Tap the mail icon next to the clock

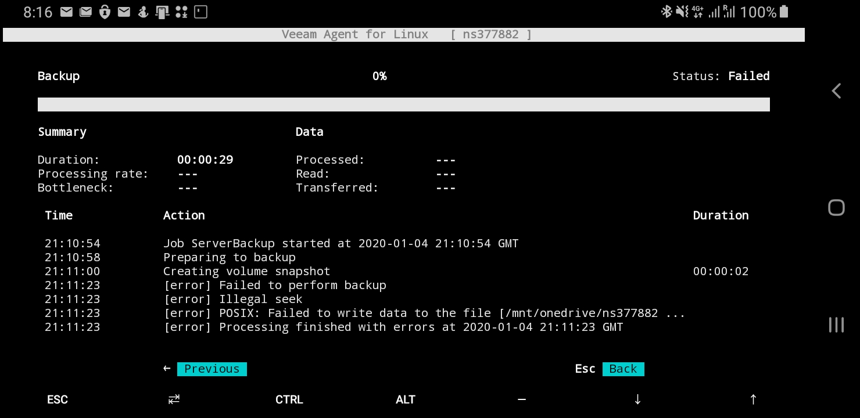[67, 12]
